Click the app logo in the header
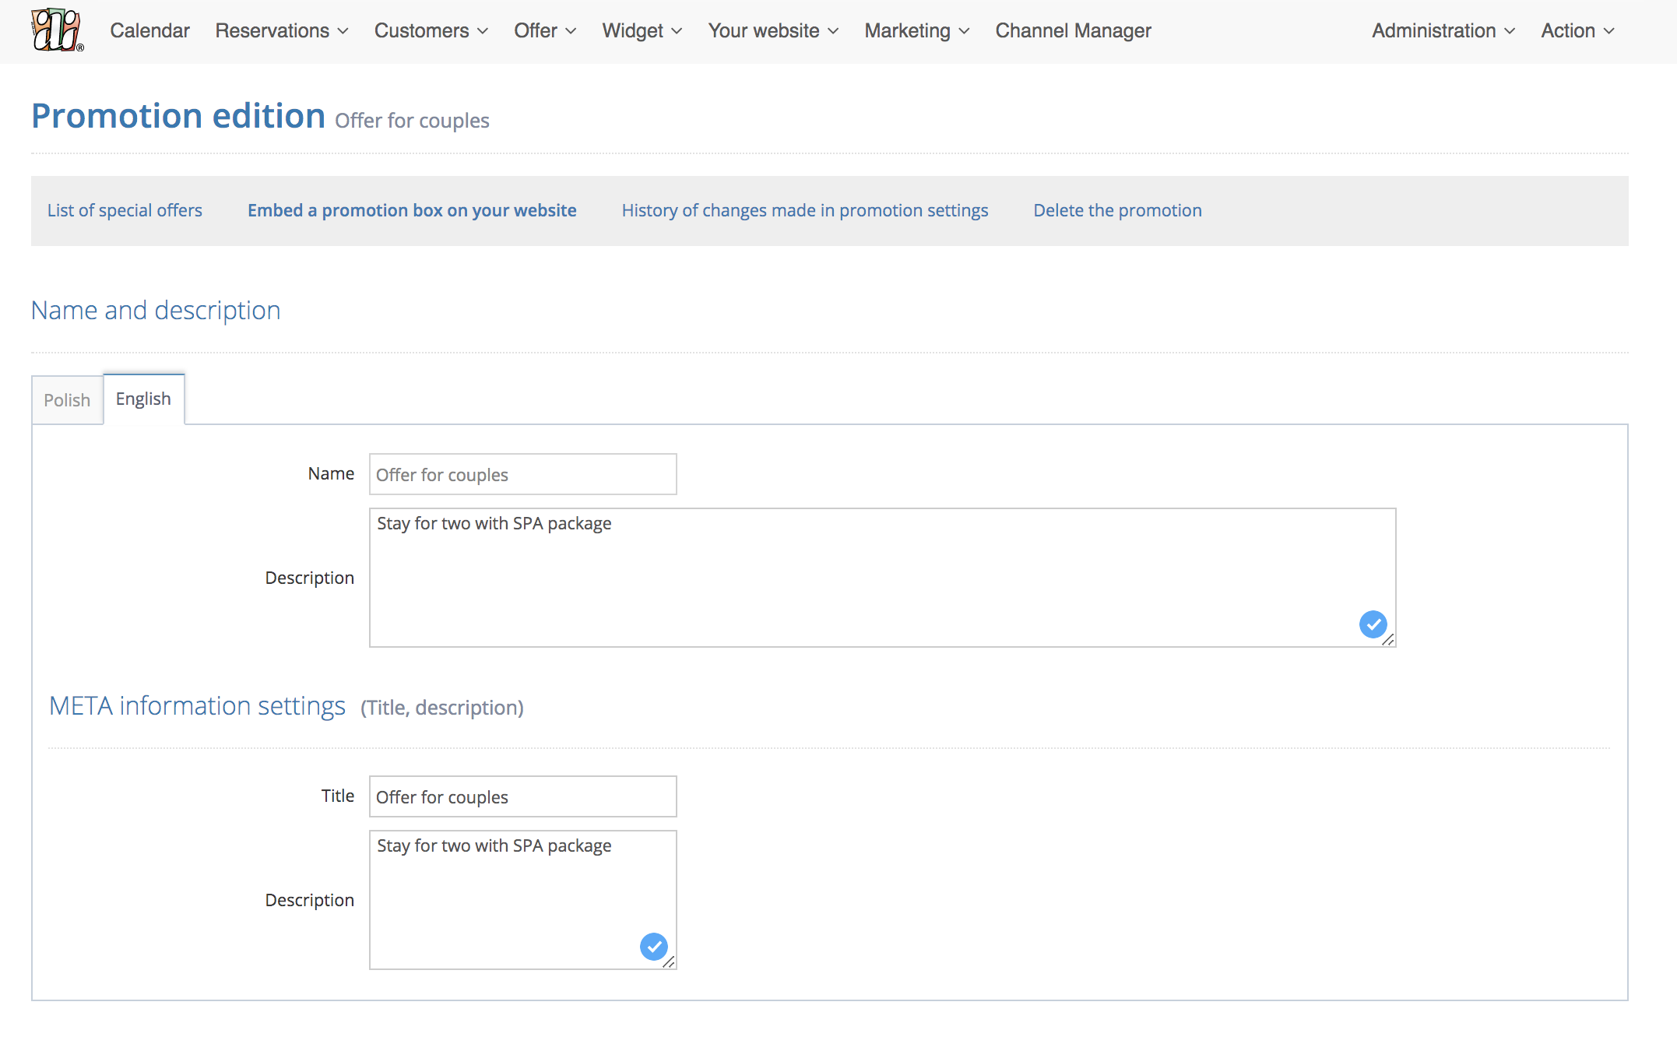Image resolution: width=1677 pixels, height=1037 pixels. tap(57, 30)
